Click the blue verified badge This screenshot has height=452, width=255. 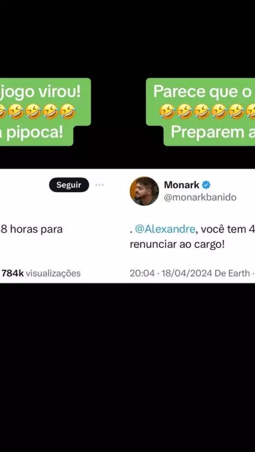tap(206, 185)
